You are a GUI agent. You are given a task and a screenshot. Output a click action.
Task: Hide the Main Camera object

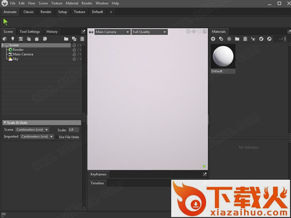pyautogui.click(x=80, y=54)
